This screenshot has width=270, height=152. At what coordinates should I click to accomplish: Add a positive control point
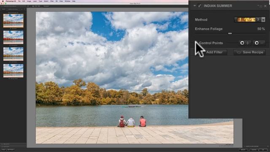coord(245,43)
